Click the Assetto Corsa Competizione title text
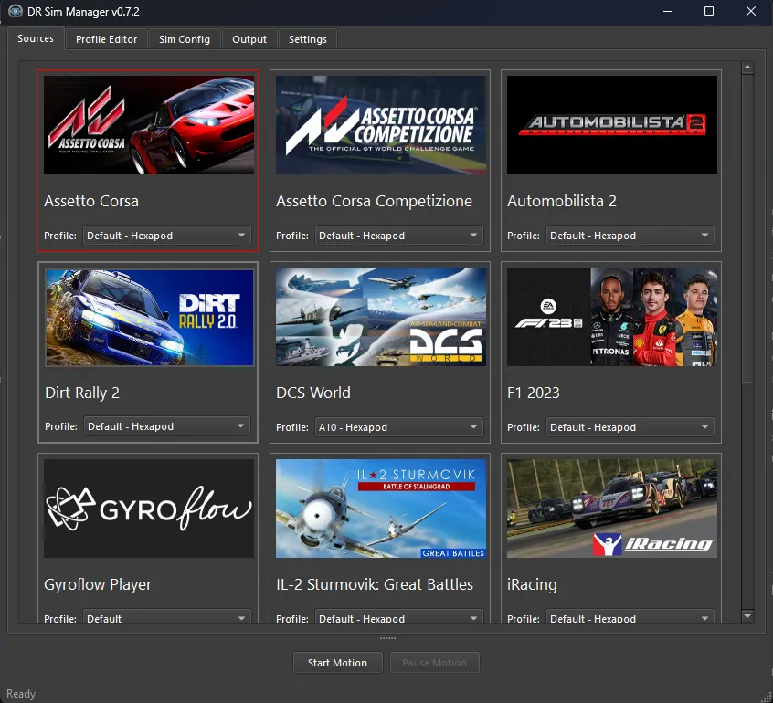The image size is (773, 703). (x=374, y=201)
